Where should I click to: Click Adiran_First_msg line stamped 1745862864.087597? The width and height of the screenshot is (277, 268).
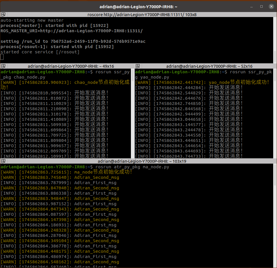click(x=59, y=214)
